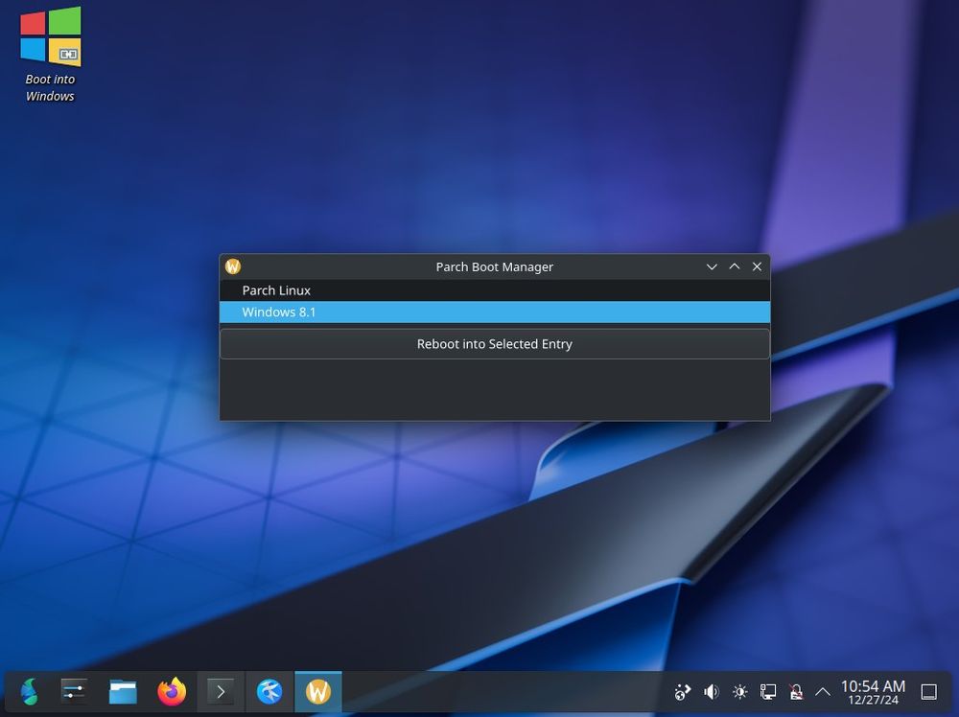Select the Parch Linux boot entry

pos(494,290)
